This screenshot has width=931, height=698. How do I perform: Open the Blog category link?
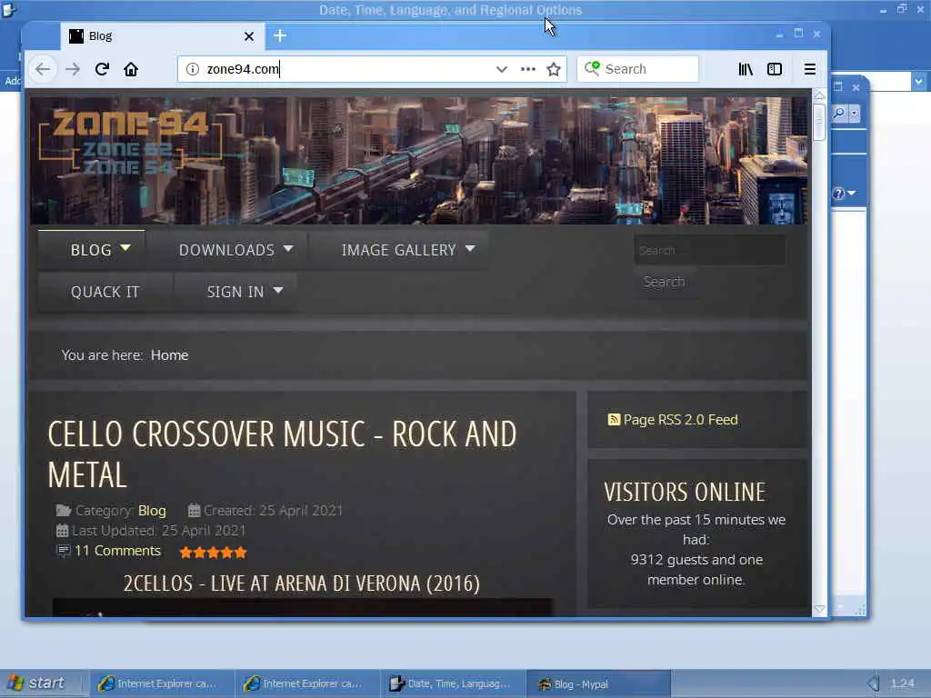click(x=152, y=511)
